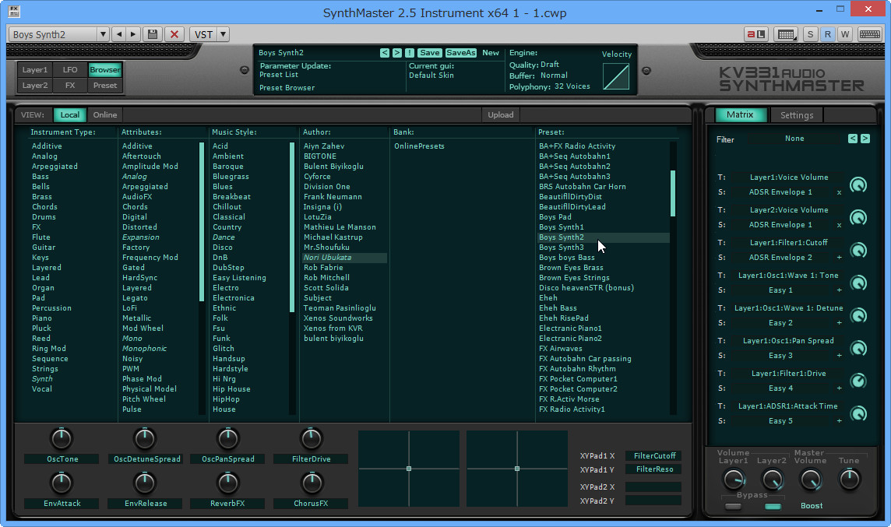Click the '<' previous preset arrow beside Save
This screenshot has height=527, width=891.
(385, 53)
